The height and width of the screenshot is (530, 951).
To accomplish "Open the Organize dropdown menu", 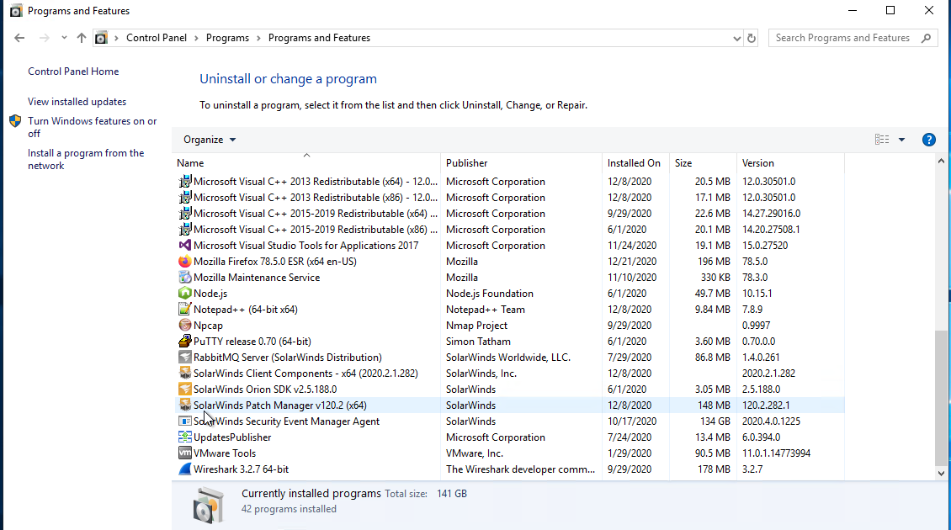I will coord(210,140).
